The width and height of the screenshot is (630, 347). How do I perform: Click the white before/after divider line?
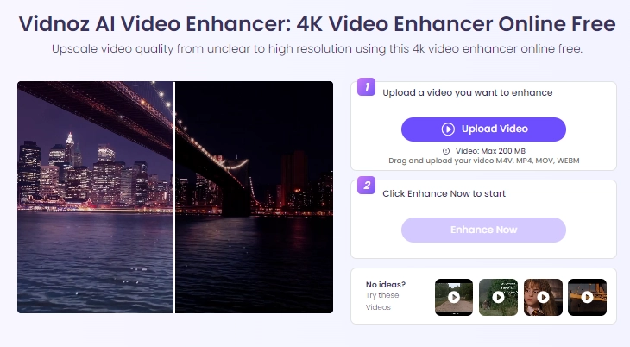(174, 197)
